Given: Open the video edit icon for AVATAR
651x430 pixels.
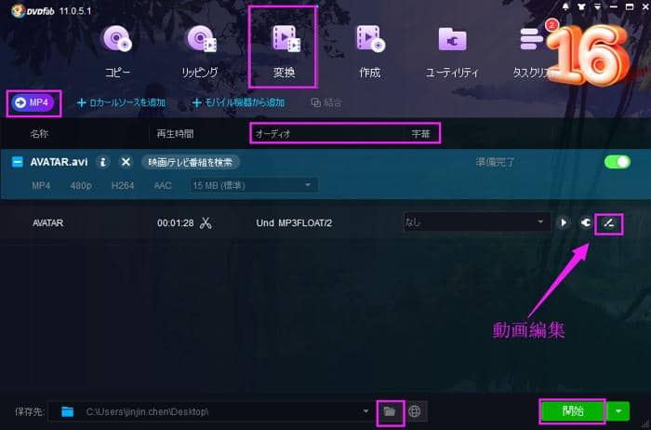Looking at the screenshot, I should tap(608, 224).
